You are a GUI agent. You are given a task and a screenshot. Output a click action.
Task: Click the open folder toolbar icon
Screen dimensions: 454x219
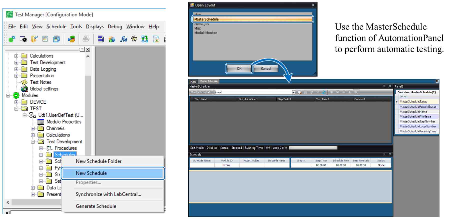coord(34,39)
